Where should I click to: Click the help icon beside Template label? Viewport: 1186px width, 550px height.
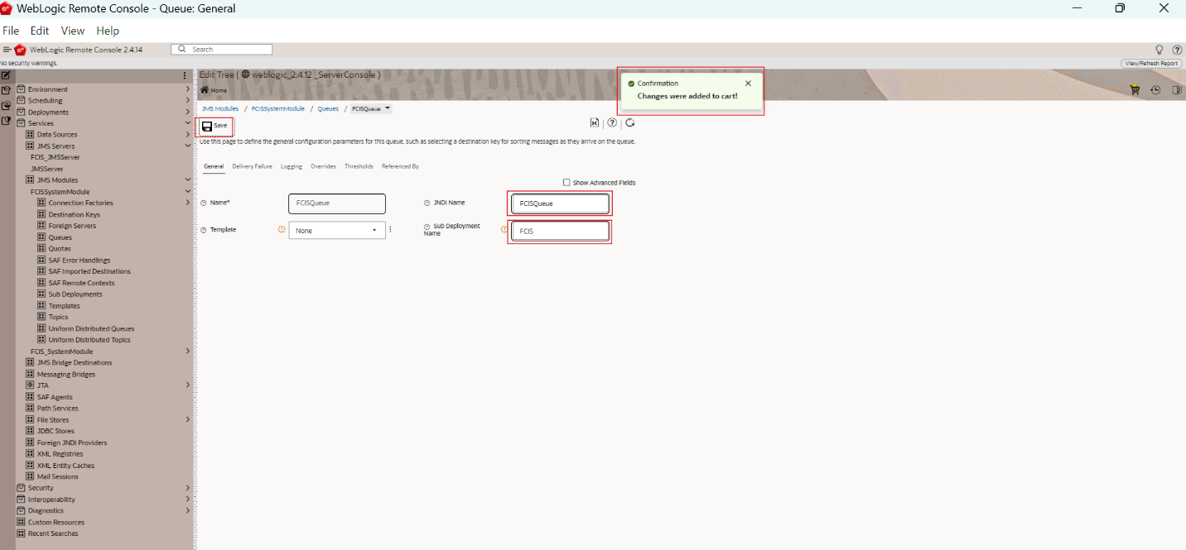[x=204, y=230]
